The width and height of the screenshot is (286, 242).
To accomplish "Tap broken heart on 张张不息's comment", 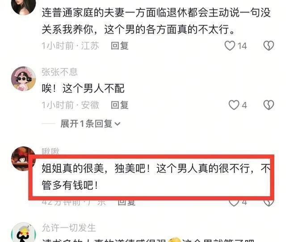I will [x=269, y=105].
